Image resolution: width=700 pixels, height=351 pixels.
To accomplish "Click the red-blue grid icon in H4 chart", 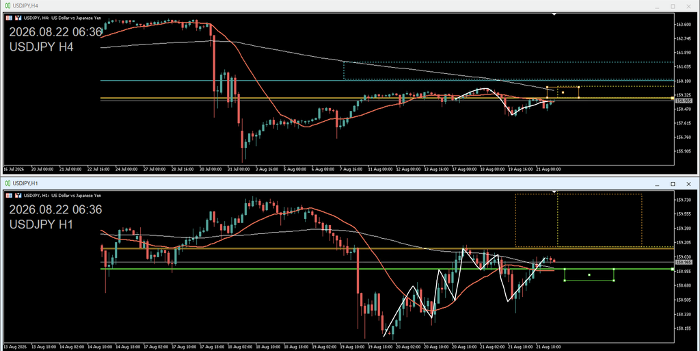I will 9,18.
